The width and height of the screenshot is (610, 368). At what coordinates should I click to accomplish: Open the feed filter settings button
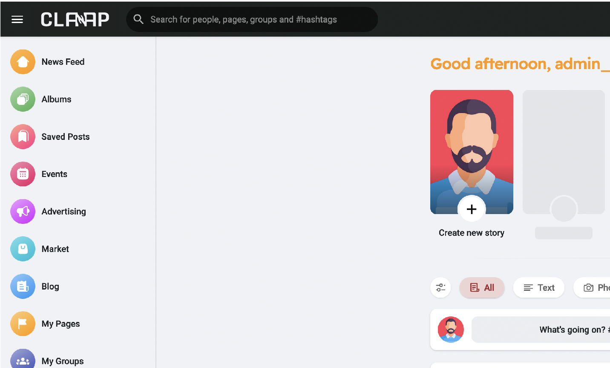click(440, 288)
